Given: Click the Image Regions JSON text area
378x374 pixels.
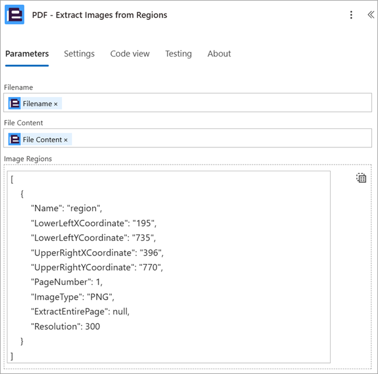Looking at the screenshot, I should (169, 267).
